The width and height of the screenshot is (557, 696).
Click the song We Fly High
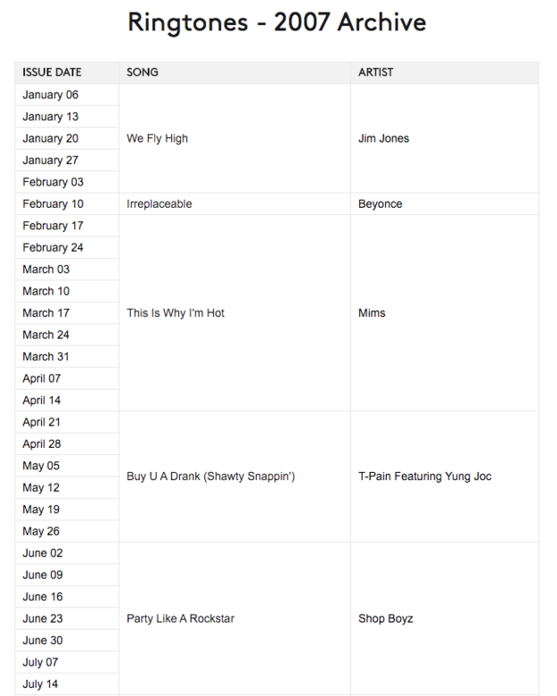click(157, 138)
